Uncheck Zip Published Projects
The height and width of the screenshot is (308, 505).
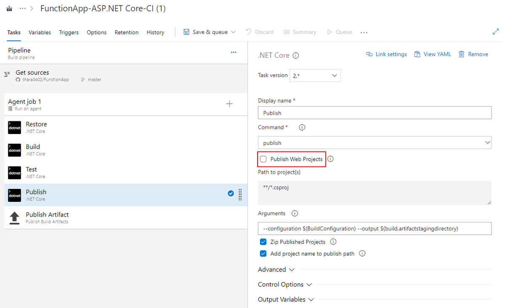[x=263, y=242]
